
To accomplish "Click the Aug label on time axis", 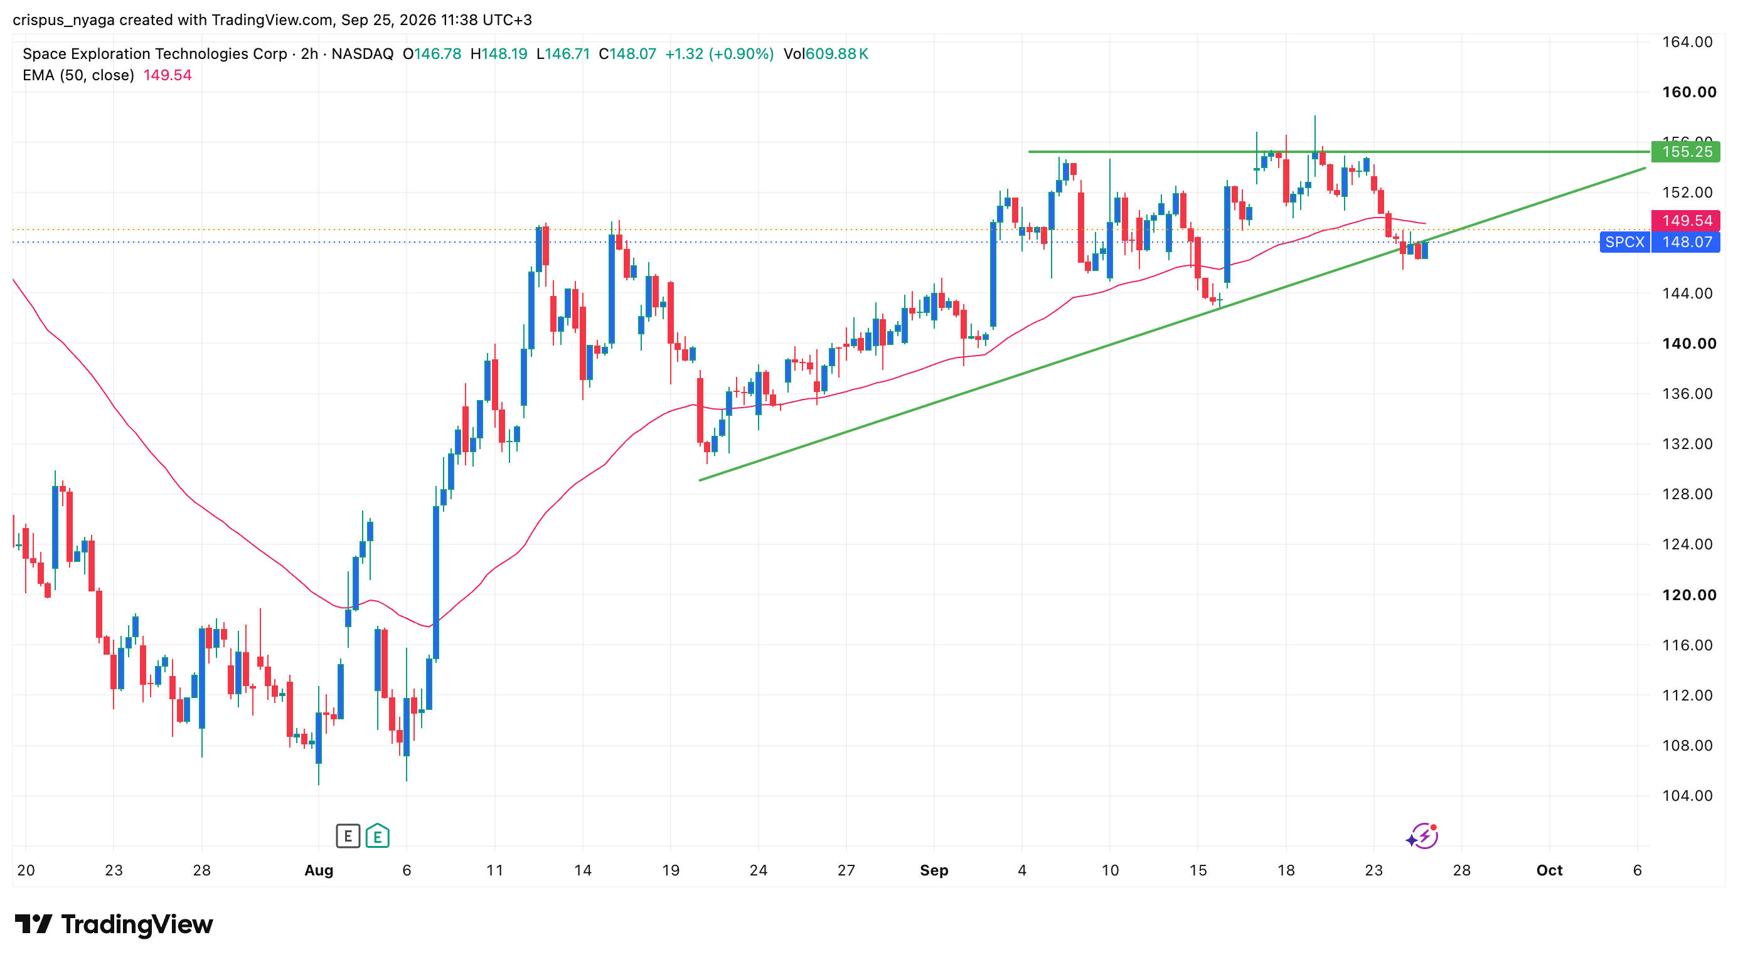I will click(319, 870).
